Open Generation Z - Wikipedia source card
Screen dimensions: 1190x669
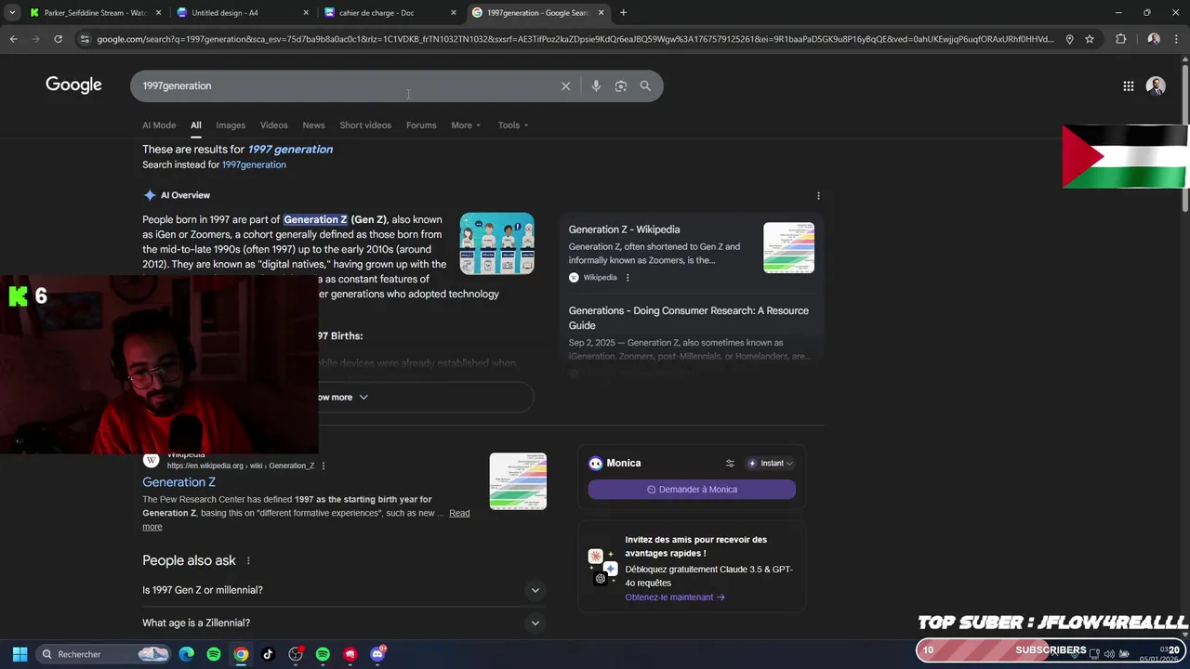tap(624, 230)
